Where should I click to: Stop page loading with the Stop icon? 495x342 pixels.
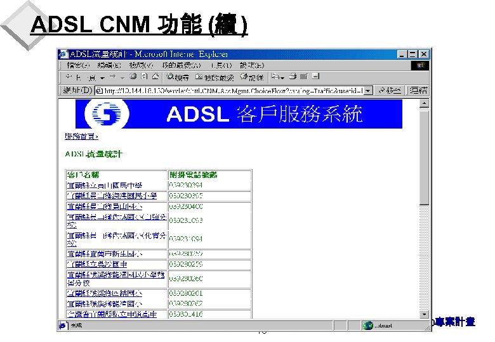point(133,77)
